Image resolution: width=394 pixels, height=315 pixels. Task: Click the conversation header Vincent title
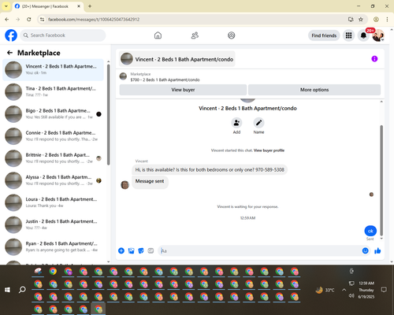point(177,59)
